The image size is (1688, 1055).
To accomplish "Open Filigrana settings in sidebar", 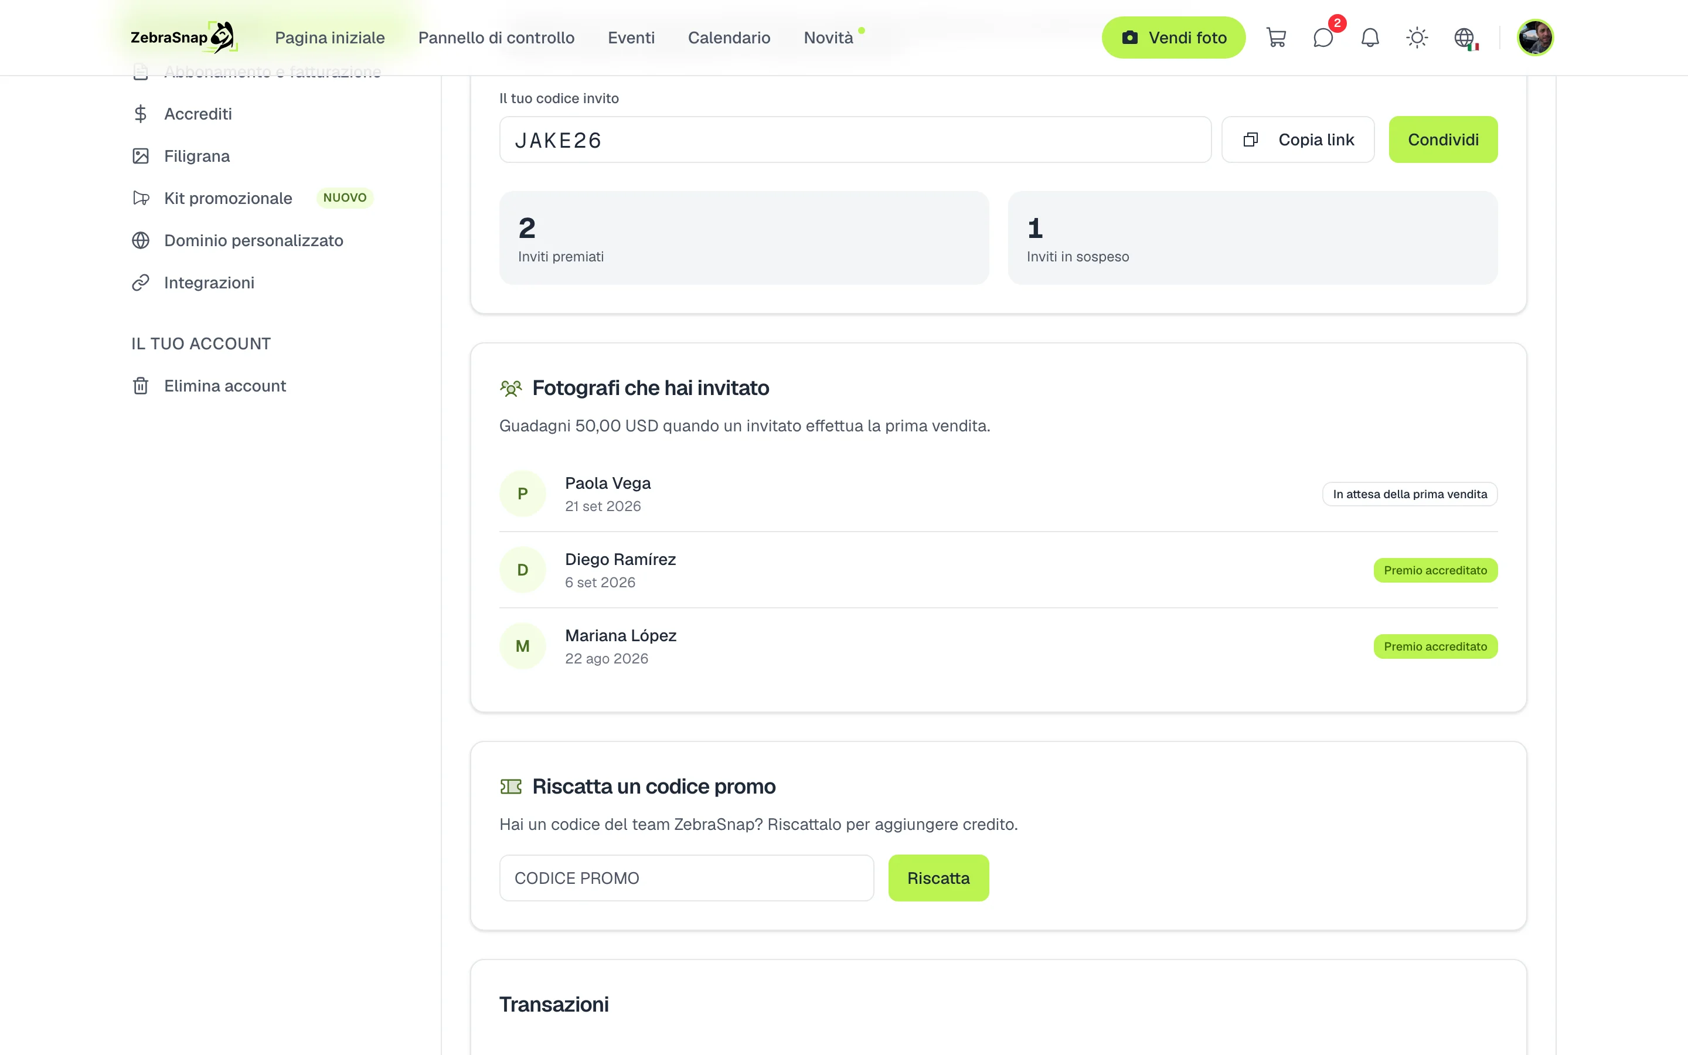I will coord(197,155).
